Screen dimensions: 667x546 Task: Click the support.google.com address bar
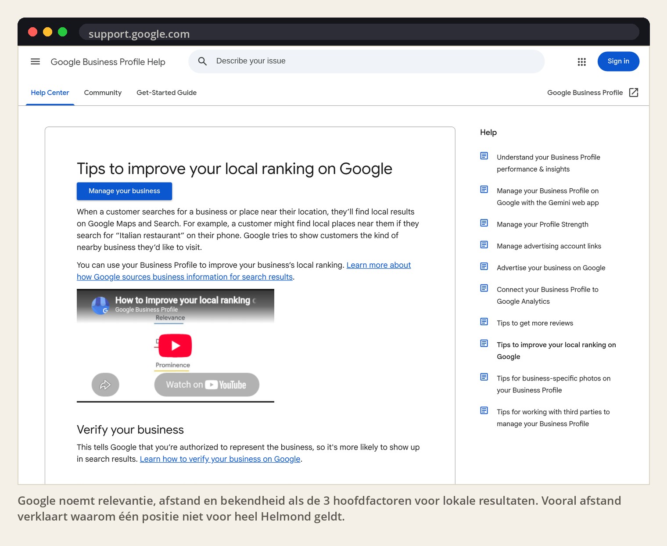pos(359,32)
